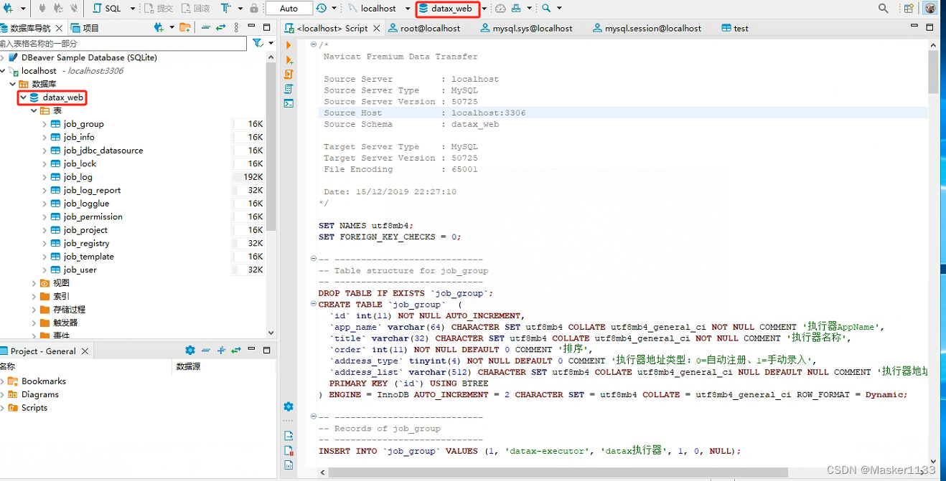Screen dimensions: 946x481
Task: Click the plus expand icon in Project panel
Action: coord(221,351)
